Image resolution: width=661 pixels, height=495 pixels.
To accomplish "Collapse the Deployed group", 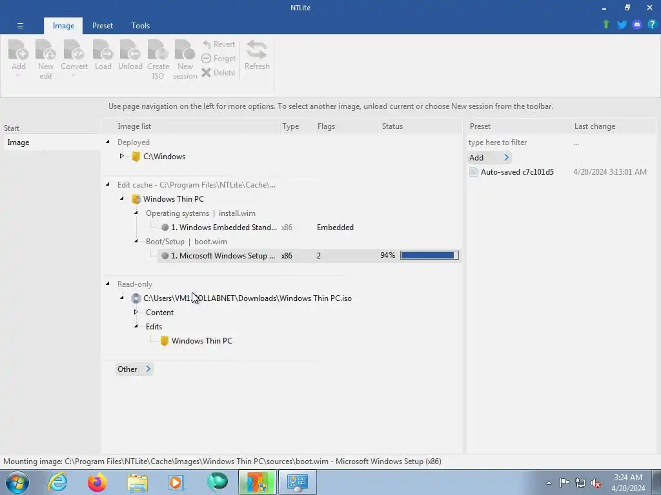I will click(108, 142).
